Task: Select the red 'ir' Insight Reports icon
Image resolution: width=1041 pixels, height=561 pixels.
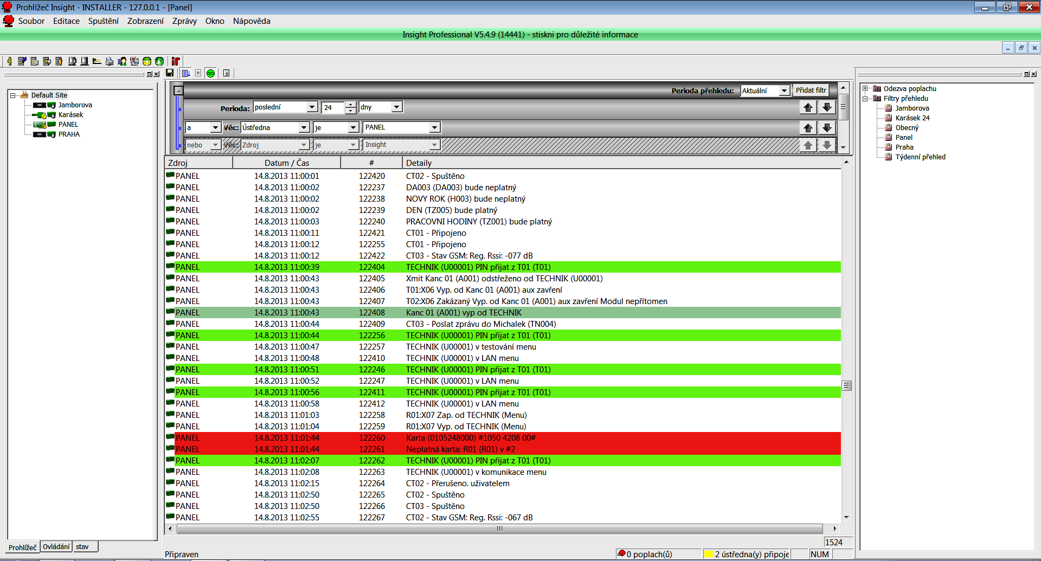Action: [176, 61]
